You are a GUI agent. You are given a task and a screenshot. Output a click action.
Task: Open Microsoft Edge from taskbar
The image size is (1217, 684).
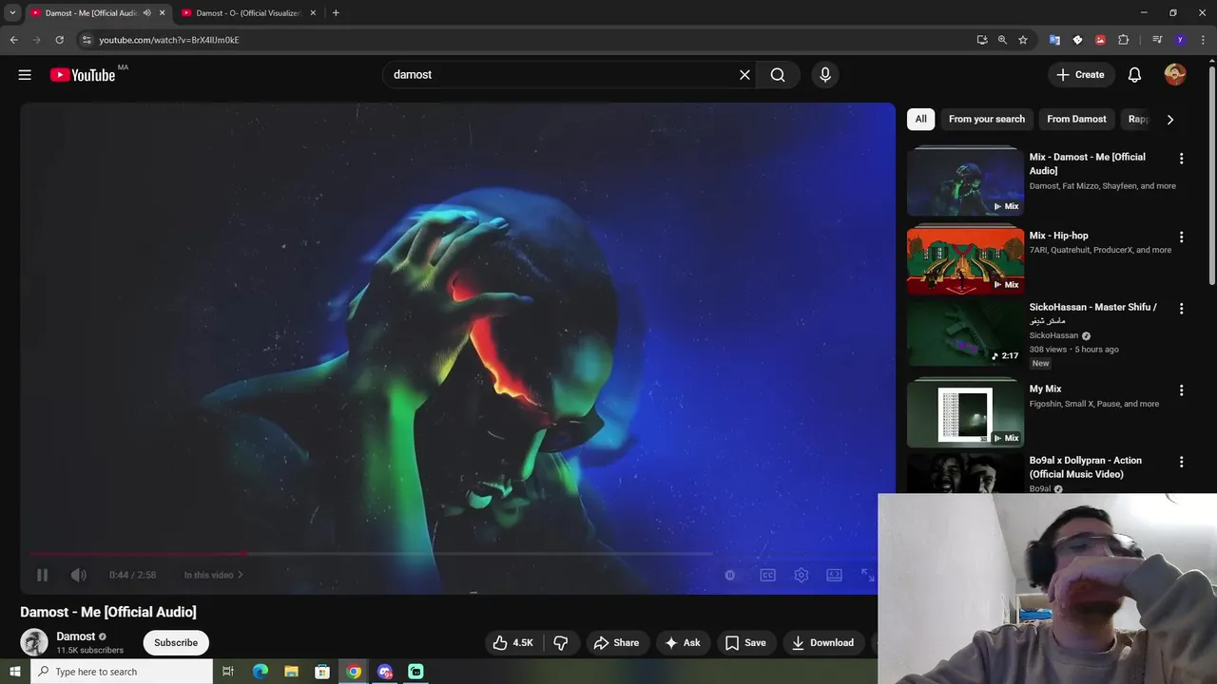(261, 672)
